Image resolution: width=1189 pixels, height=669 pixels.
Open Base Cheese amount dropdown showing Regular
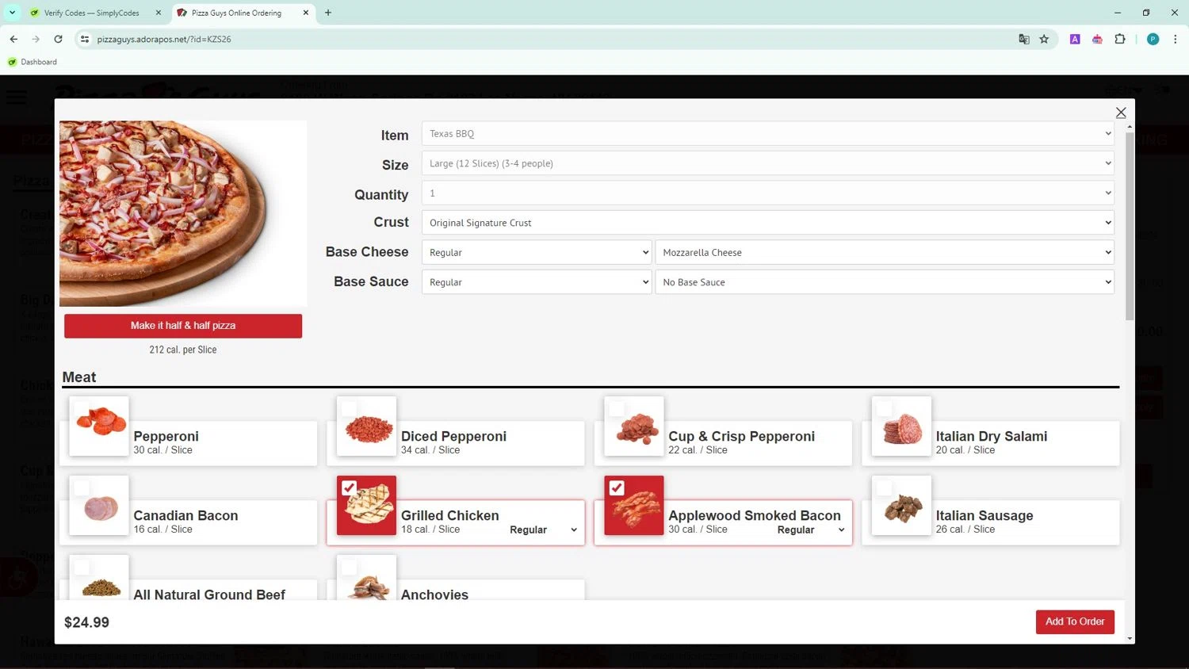[x=537, y=252]
